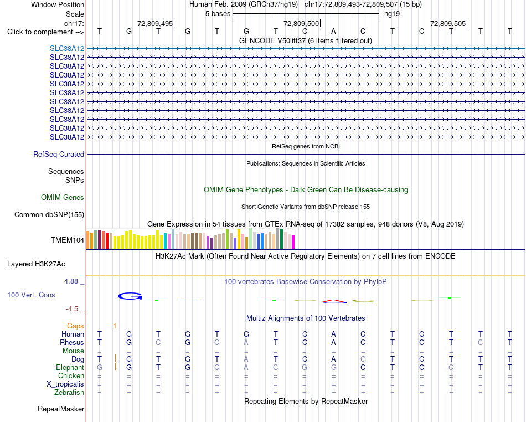Select the Elephant species row label
Image resolution: width=526 pixels, height=422 pixels.
coord(70,368)
